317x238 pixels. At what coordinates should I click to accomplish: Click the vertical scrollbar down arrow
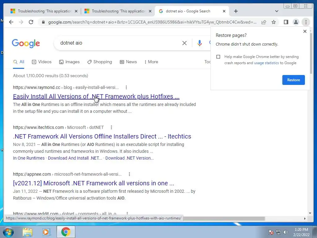(x=310, y=213)
